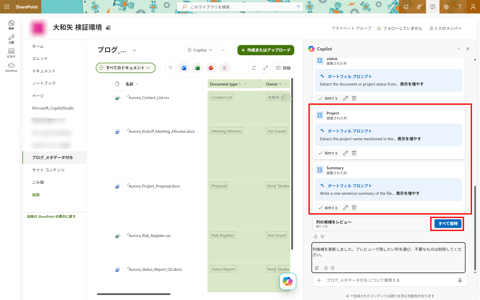This screenshot has width=480, height=300.
Task: Open the Copilot dropdown in the toolbar
Action: (200, 50)
